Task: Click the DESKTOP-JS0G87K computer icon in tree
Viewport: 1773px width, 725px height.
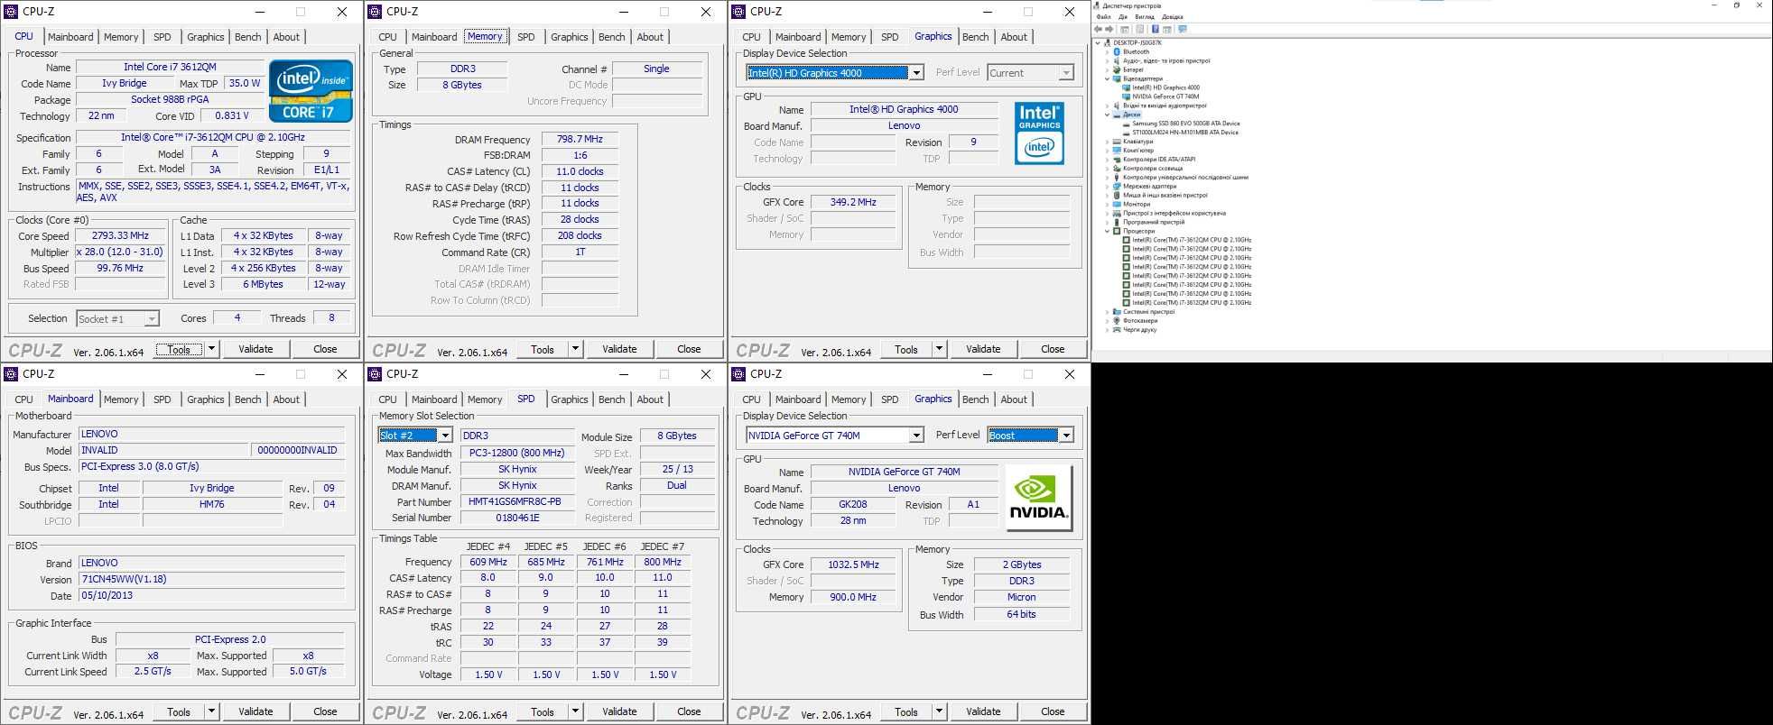Action: (x=1108, y=42)
